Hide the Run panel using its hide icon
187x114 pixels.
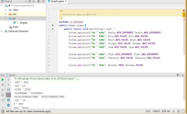[x=183, y=75]
